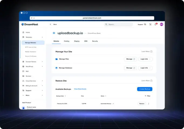The width and height of the screenshot is (184, 129).
Task: Click the panel.dreamhost.com address bar
Action: [x=92, y=18]
